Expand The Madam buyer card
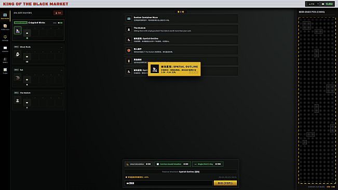The height and width of the screenshot is (190, 338). point(61,93)
